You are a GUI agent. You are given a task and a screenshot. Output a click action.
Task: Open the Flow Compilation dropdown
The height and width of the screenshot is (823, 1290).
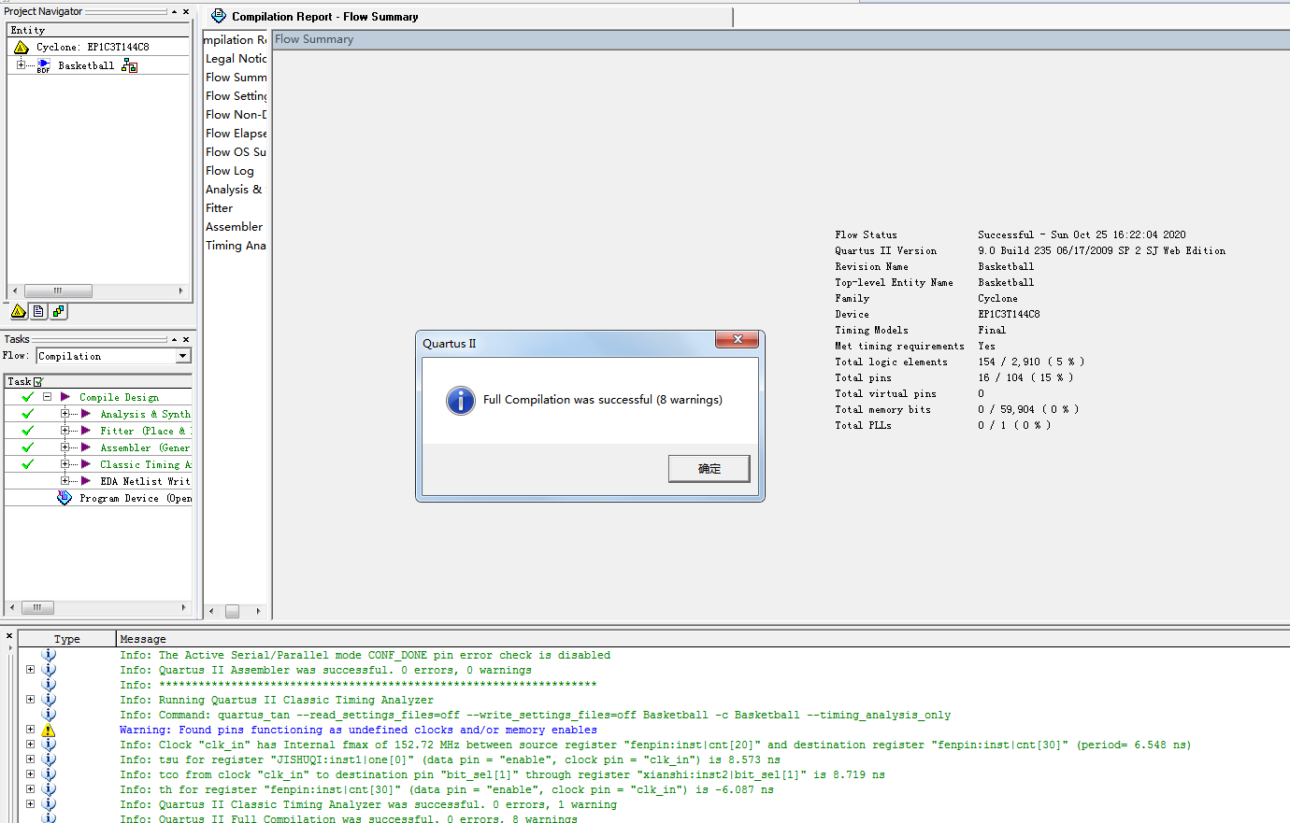(183, 356)
